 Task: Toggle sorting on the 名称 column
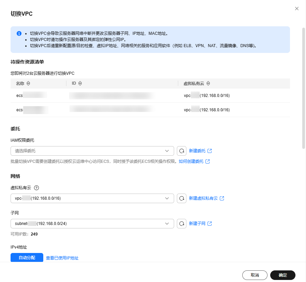point(28,83)
